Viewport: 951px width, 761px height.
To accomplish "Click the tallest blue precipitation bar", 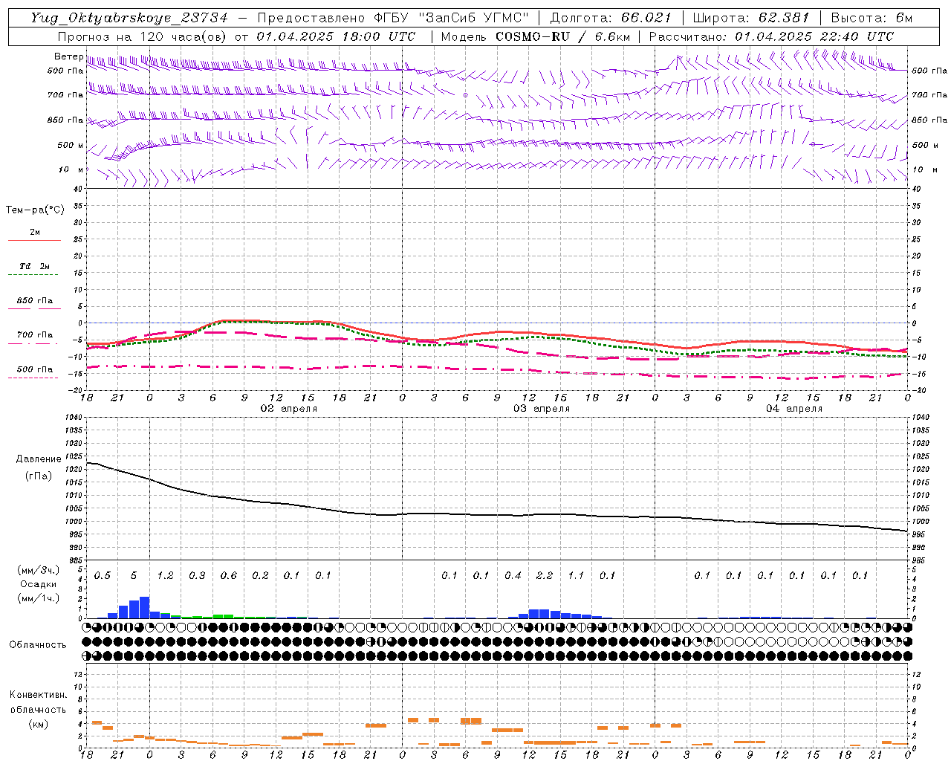I will tap(144, 607).
